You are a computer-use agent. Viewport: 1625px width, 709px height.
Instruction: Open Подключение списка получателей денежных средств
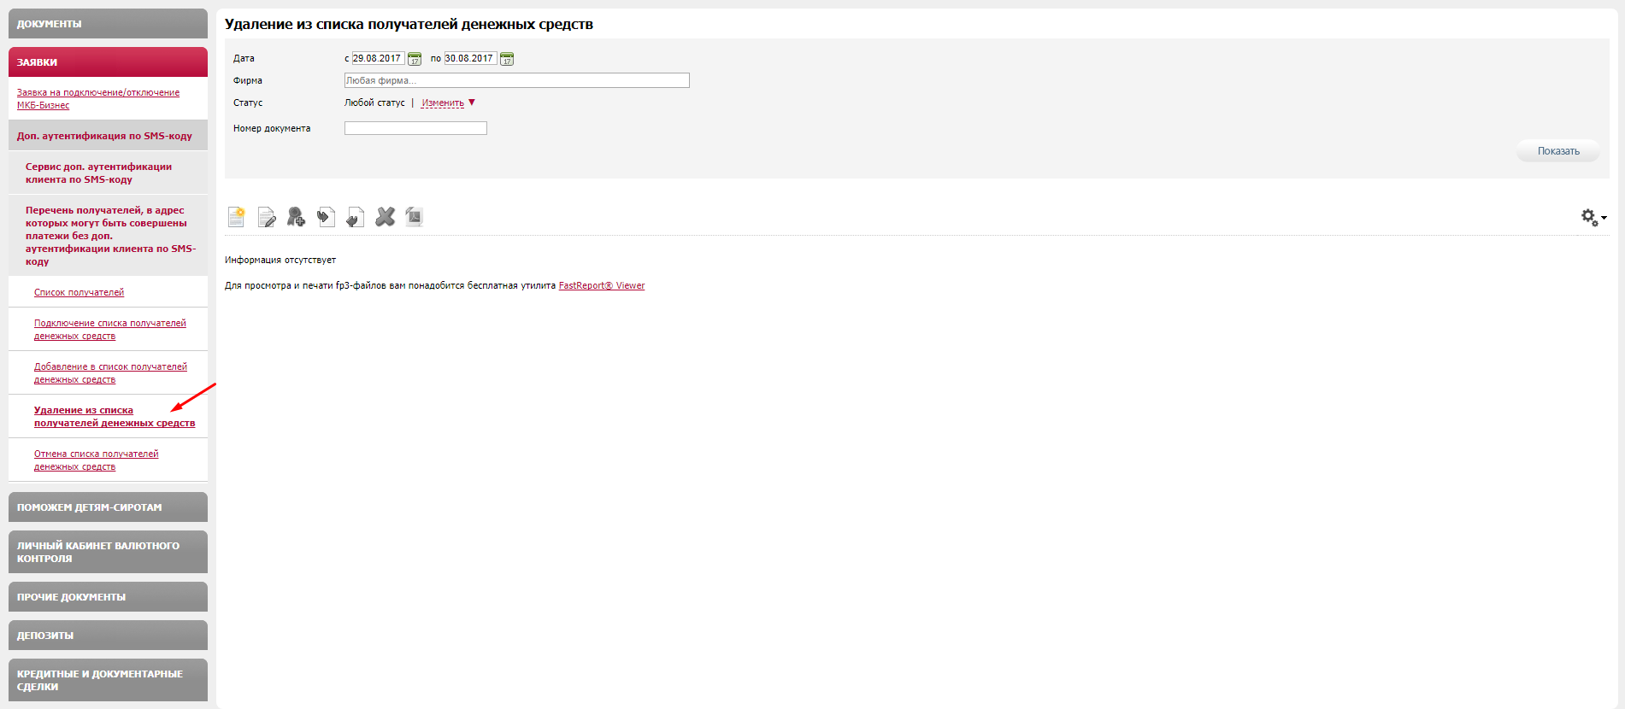[109, 330]
